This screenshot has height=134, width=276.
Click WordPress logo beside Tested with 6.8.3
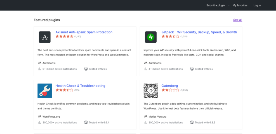point(192,123)
